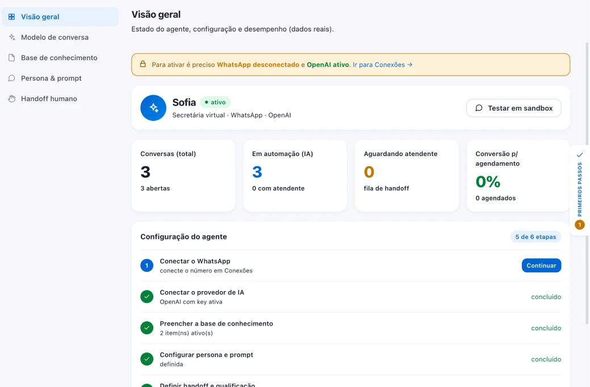Expand the Primeiros Passos side panel

pos(580,190)
